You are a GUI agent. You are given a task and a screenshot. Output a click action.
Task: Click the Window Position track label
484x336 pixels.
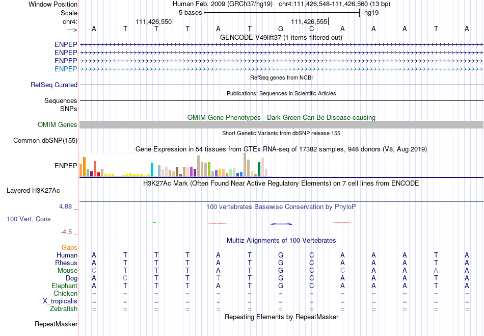pyautogui.click(x=53, y=4)
